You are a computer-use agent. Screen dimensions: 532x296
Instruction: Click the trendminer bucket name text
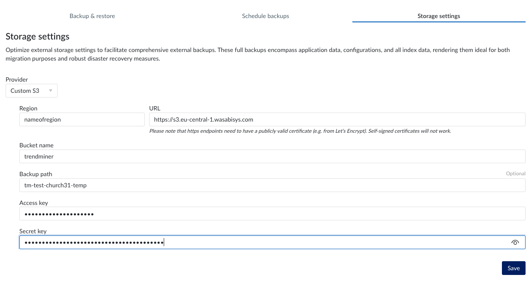(38, 156)
